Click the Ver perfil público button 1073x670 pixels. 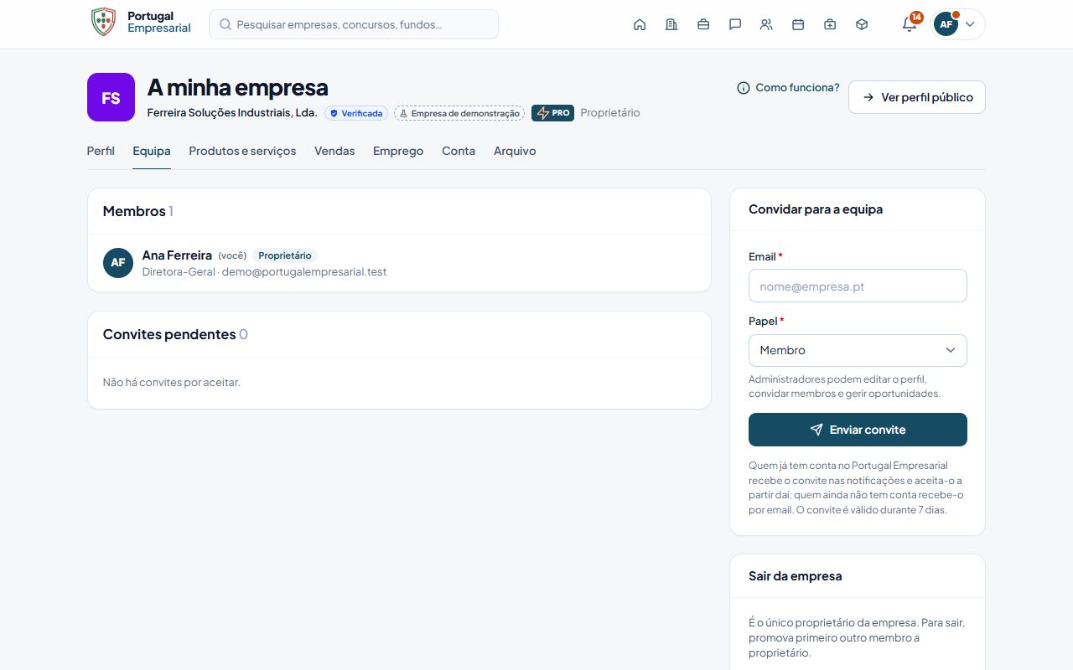[917, 97]
